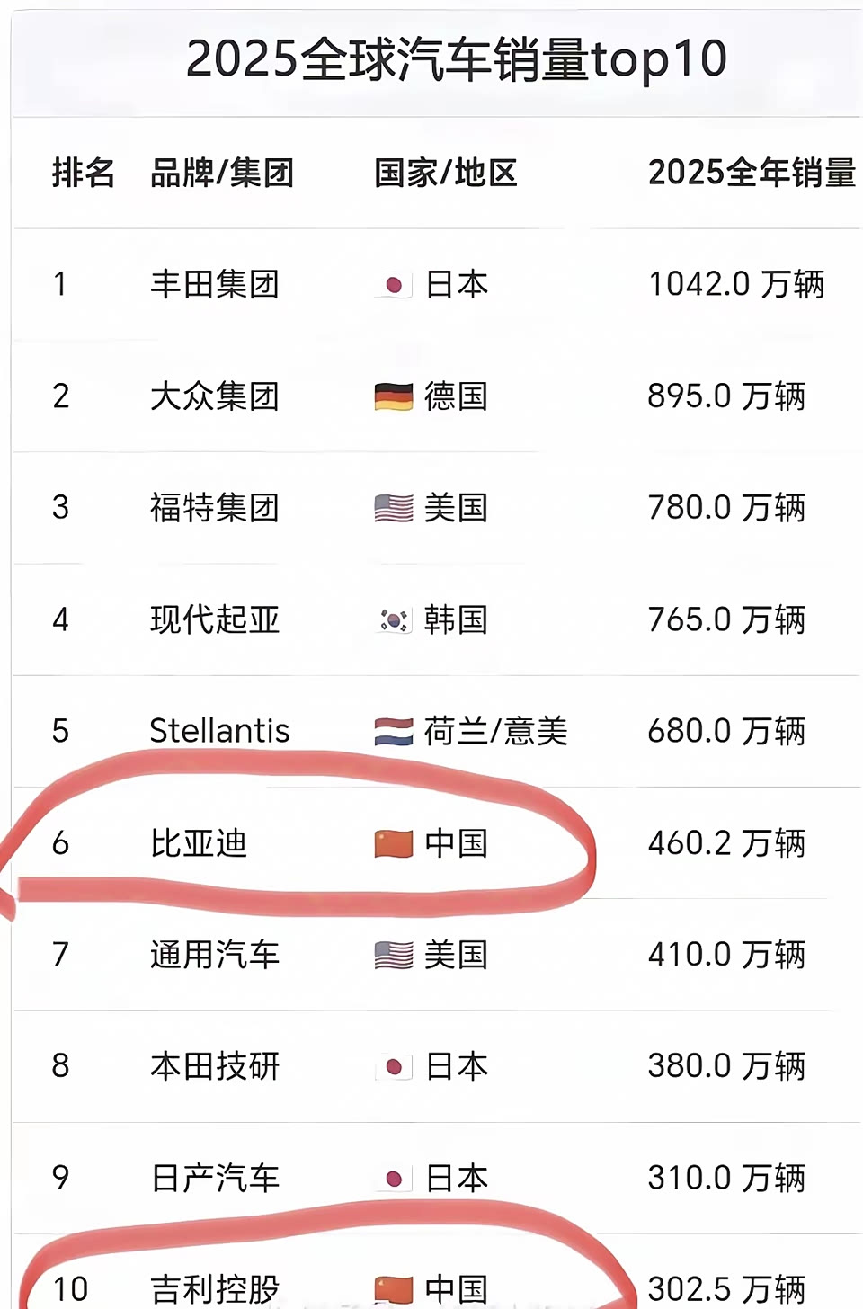This screenshot has height=1309, width=863.
Task: Click the Japan flag in the 本田技研 row
Action: coord(393,1067)
